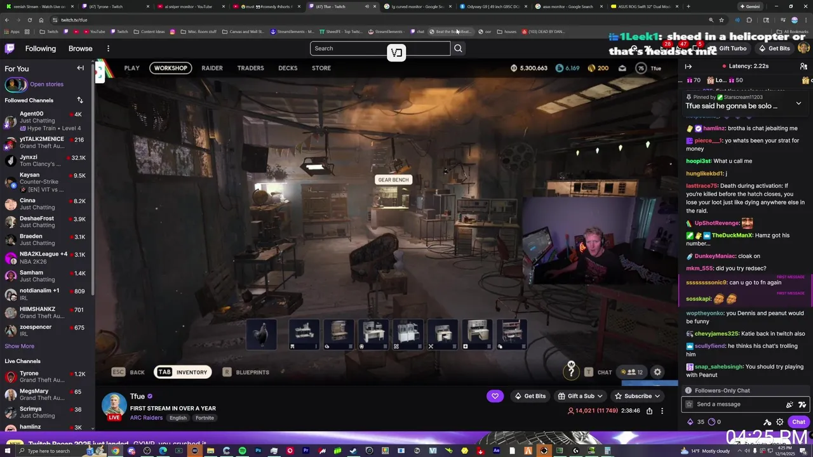The width and height of the screenshot is (813, 457).
Task: Open the more options menu next to Browse
Action: click(108, 48)
